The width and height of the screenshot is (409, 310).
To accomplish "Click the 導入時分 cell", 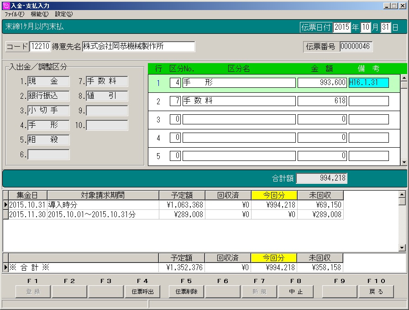I will coord(103,205).
